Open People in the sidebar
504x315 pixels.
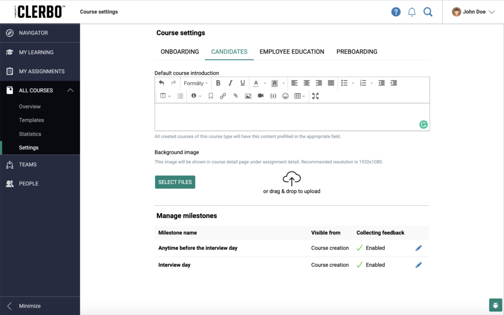(x=40, y=184)
